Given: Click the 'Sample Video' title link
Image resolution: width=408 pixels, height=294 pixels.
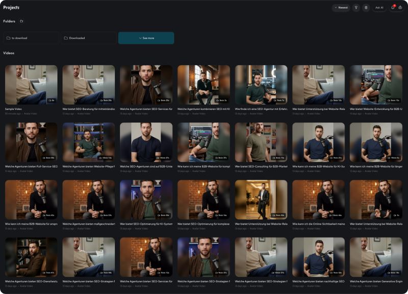Looking at the screenshot, I should click(x=14, y=109).
